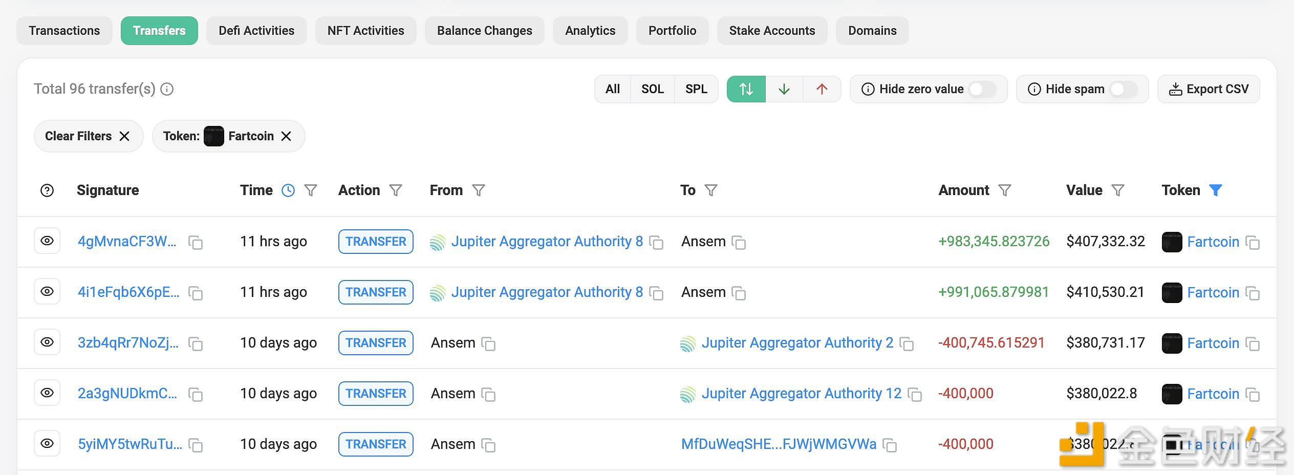This screenshot has height=475, width=1294.
Task: Copy Ansem address in 4gMvnaCF3W row
Action: coord(739,243)
